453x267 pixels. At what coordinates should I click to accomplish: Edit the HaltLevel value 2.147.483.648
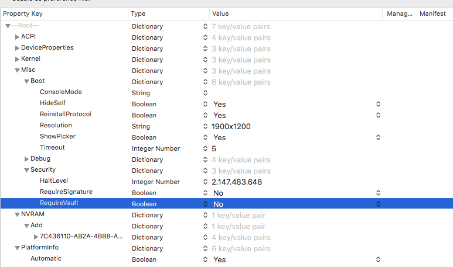point(237,182)
